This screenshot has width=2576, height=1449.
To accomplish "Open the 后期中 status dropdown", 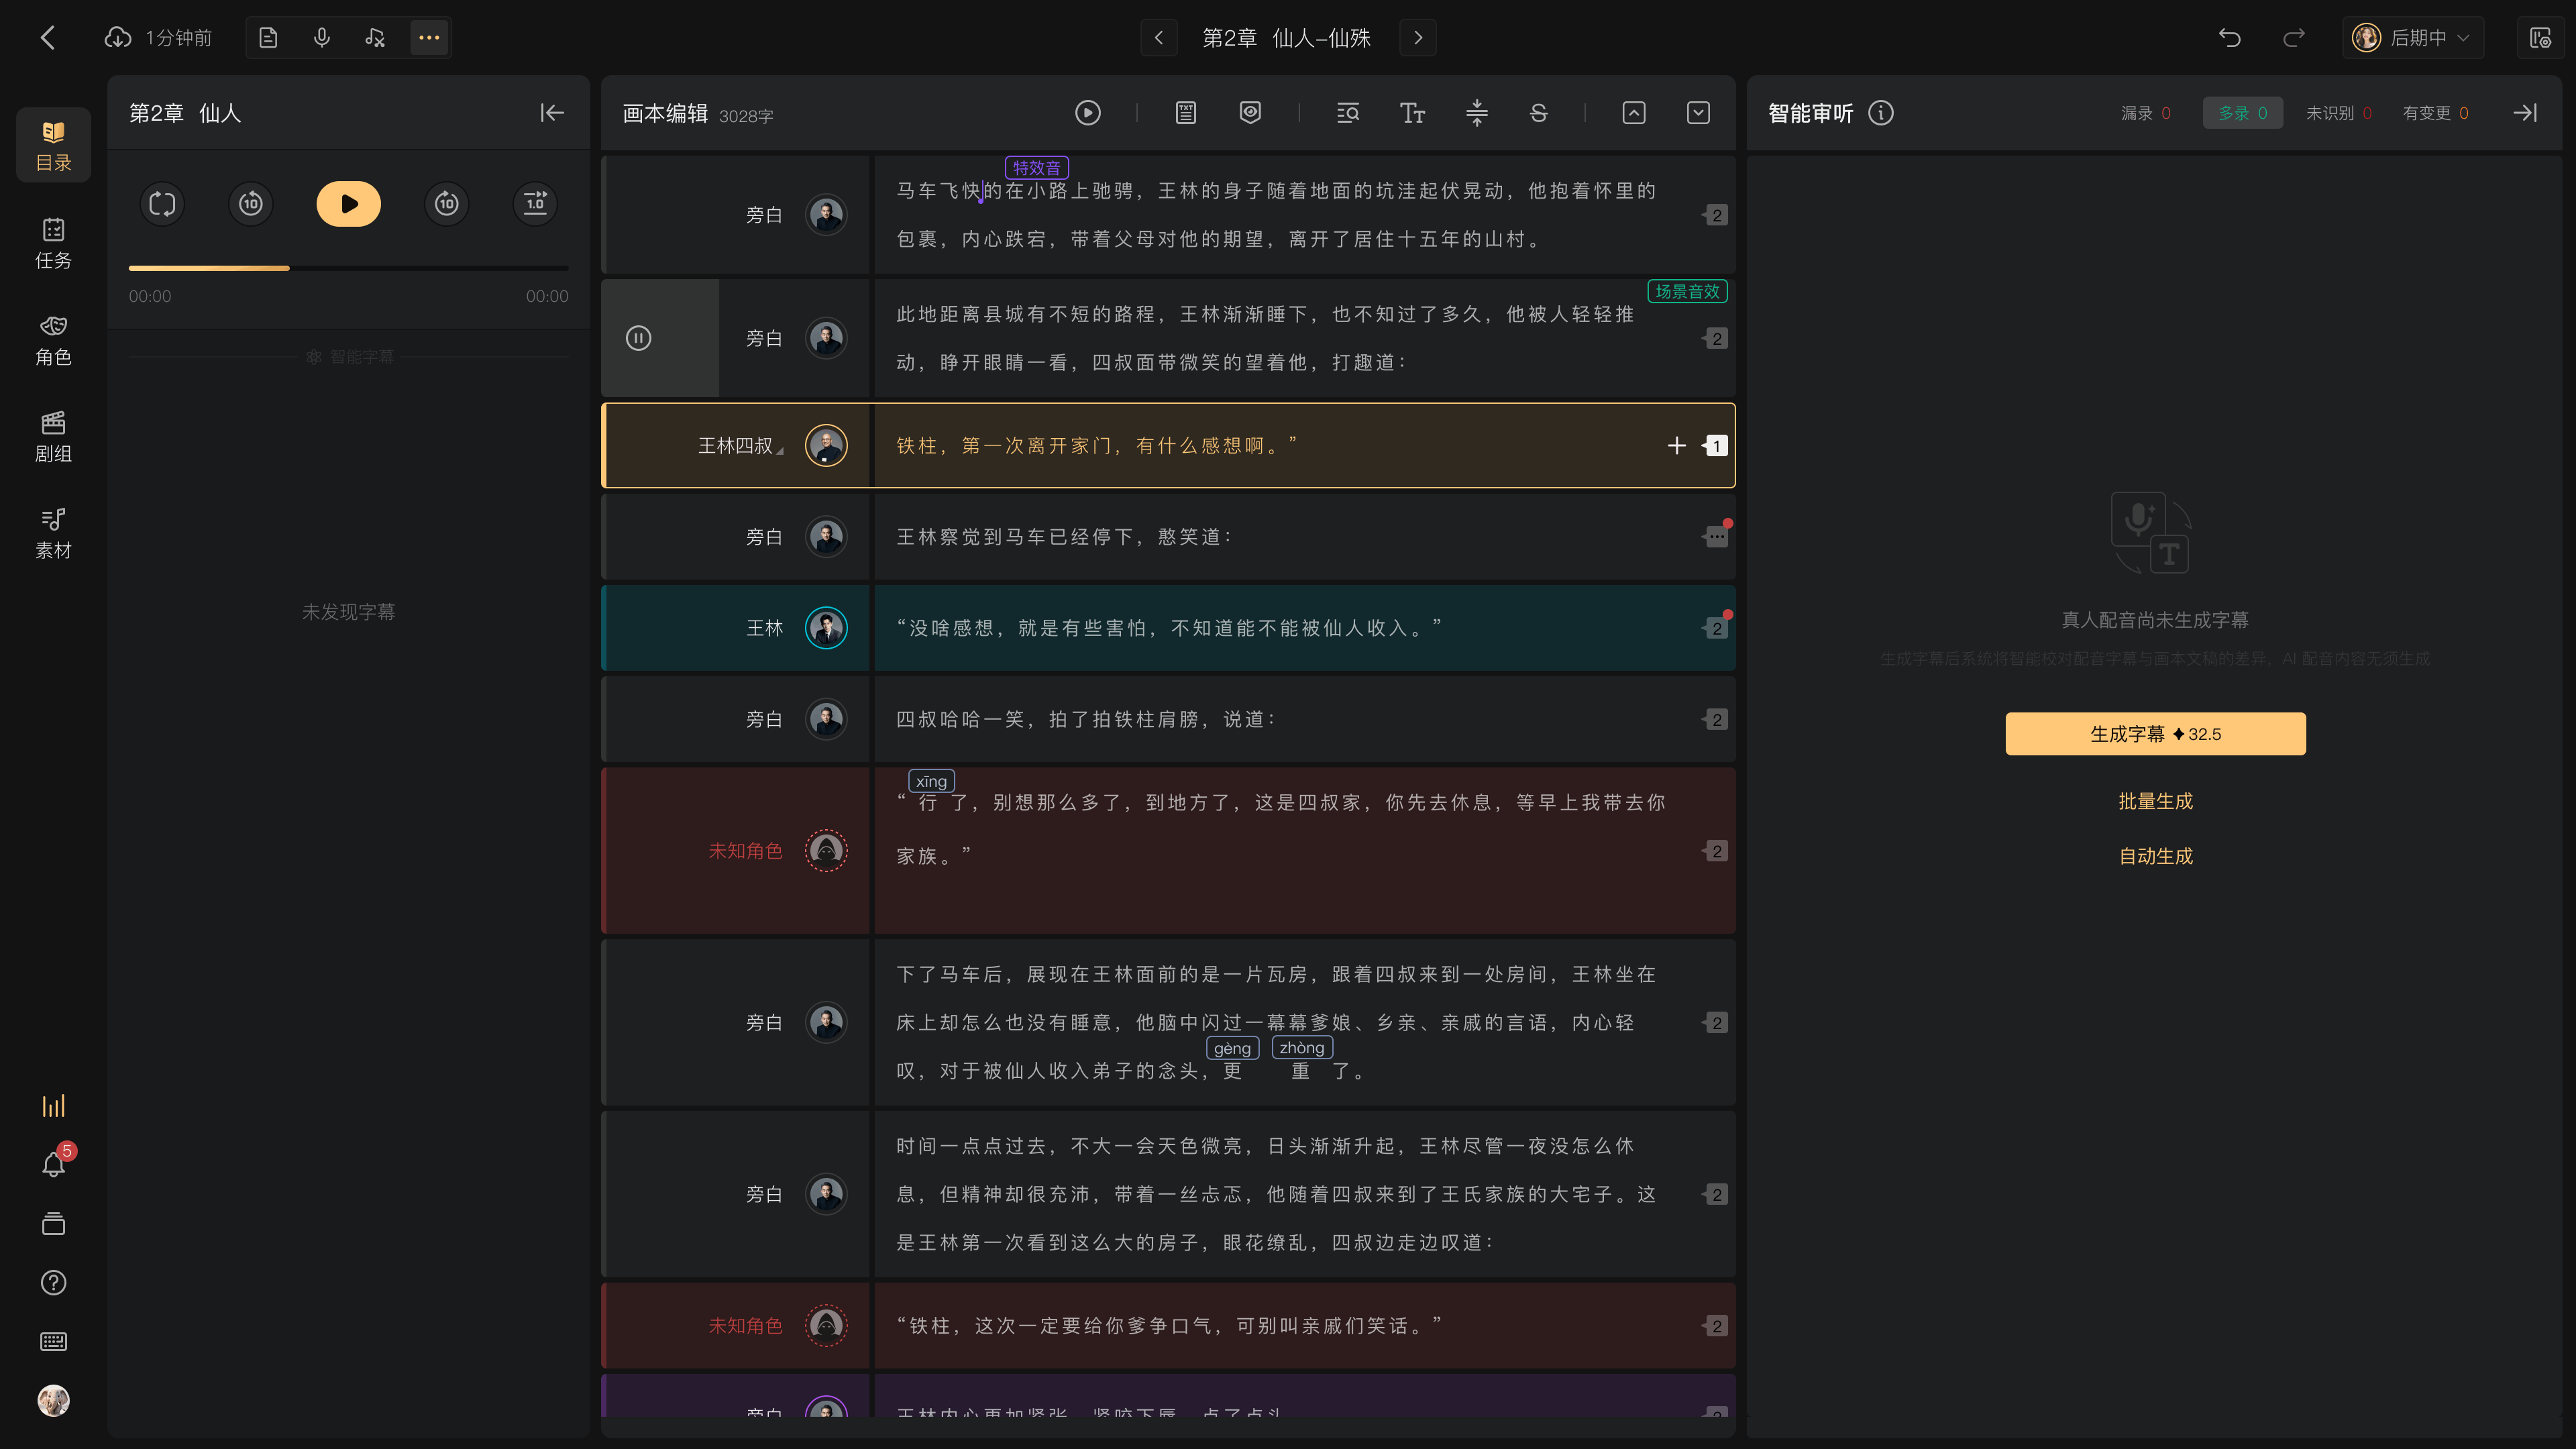I will pyautogui.click(x=2413, y=38).
